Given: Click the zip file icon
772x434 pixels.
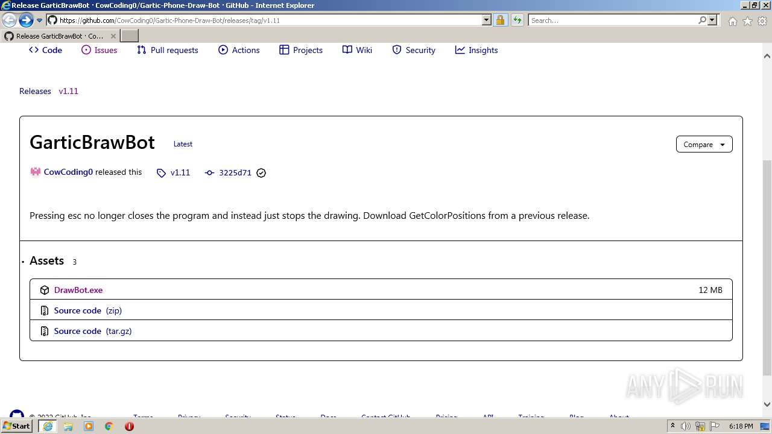Looking at the screenshot, I should tap(45, 310).
